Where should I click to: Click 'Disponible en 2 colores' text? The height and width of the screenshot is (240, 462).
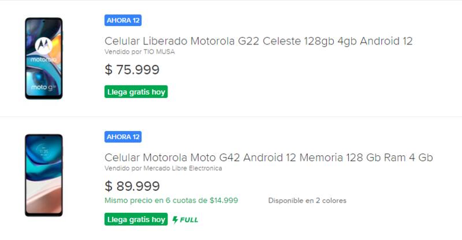pyautogui.click(x=307, y=201)
